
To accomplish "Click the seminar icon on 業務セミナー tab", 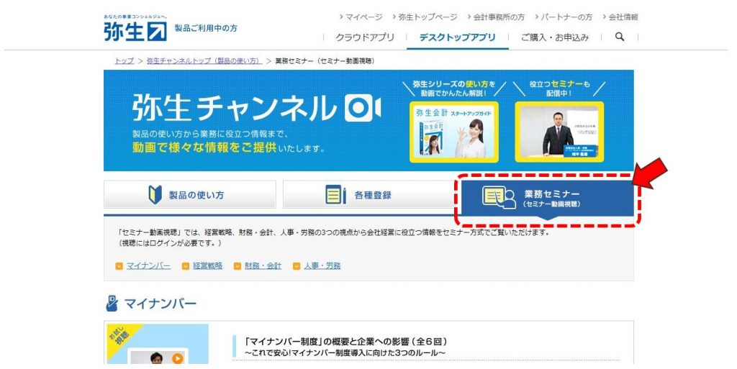I will [499, 197].
